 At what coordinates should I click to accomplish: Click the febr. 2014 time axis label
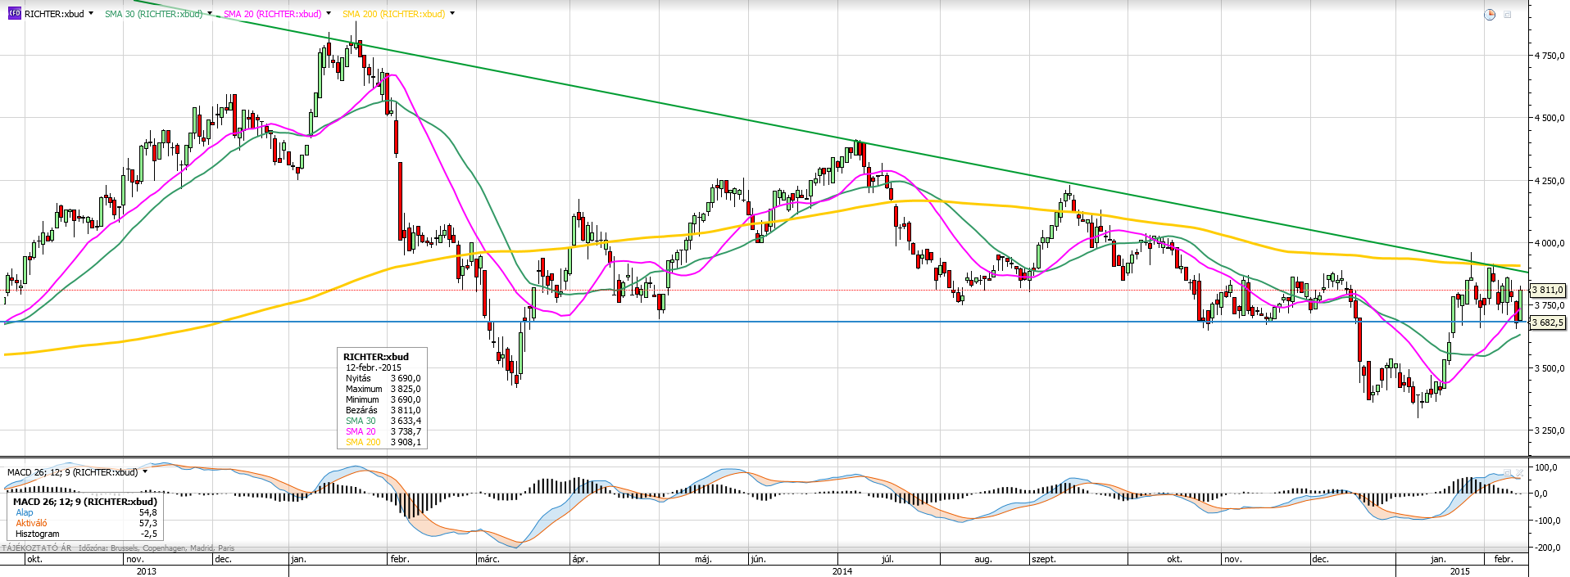(x=400, y=559)
